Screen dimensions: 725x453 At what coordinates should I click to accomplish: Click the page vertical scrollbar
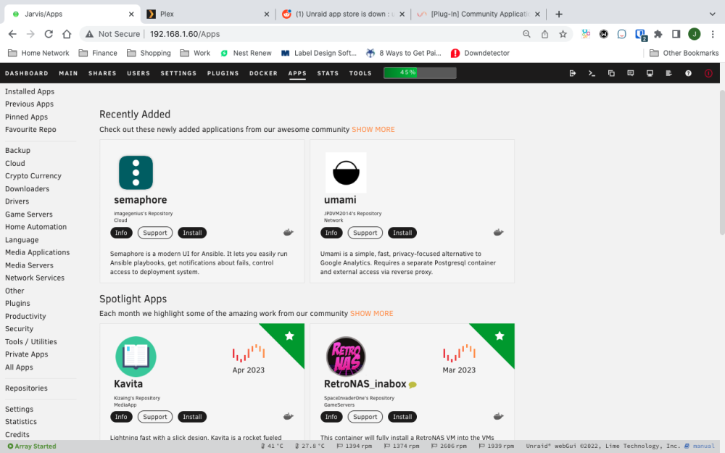tap(722, 162)
